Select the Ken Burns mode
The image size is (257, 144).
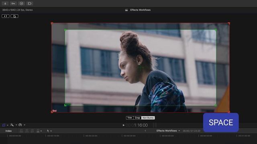(148, 118)
